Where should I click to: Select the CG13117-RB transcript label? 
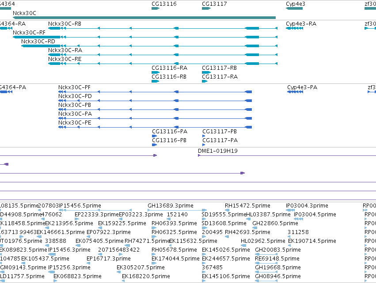(220, 68)
